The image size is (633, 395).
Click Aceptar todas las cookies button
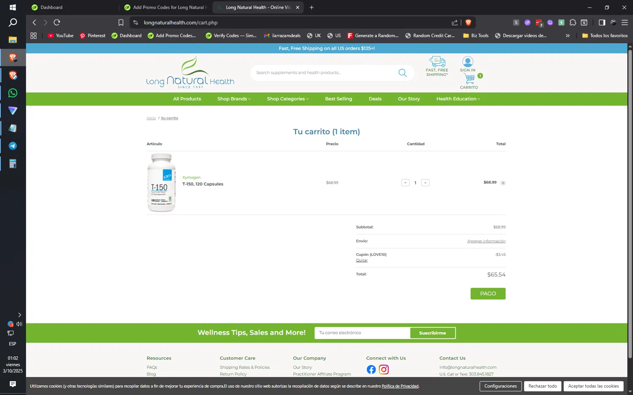tap(593, 386)
